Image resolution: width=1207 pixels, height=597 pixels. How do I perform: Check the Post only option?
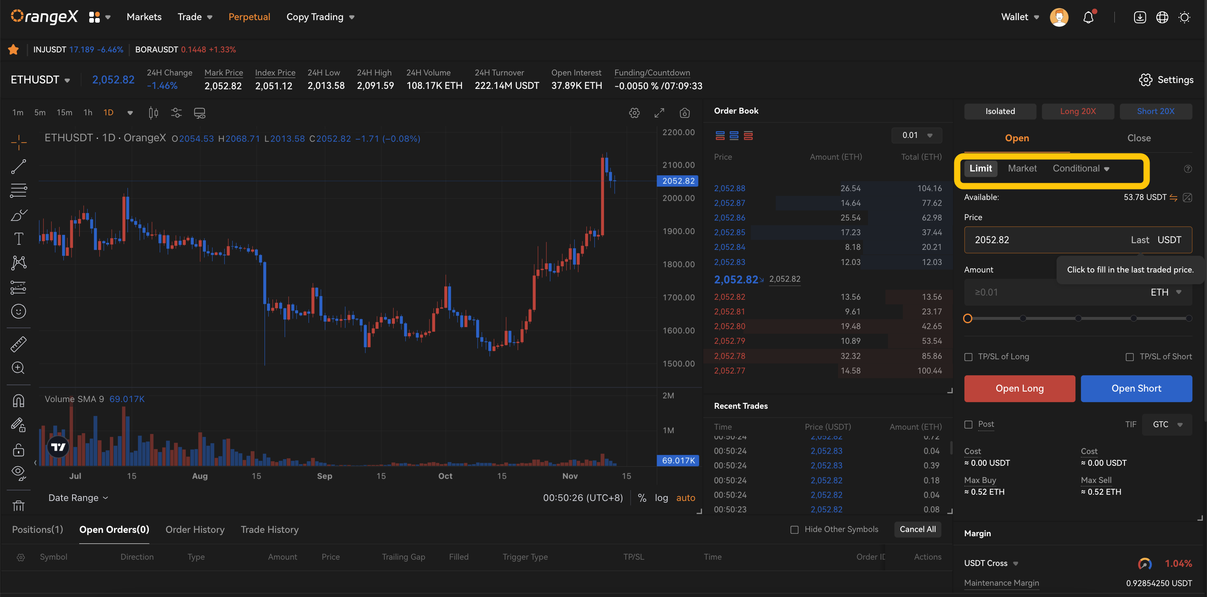pos(969,425)
